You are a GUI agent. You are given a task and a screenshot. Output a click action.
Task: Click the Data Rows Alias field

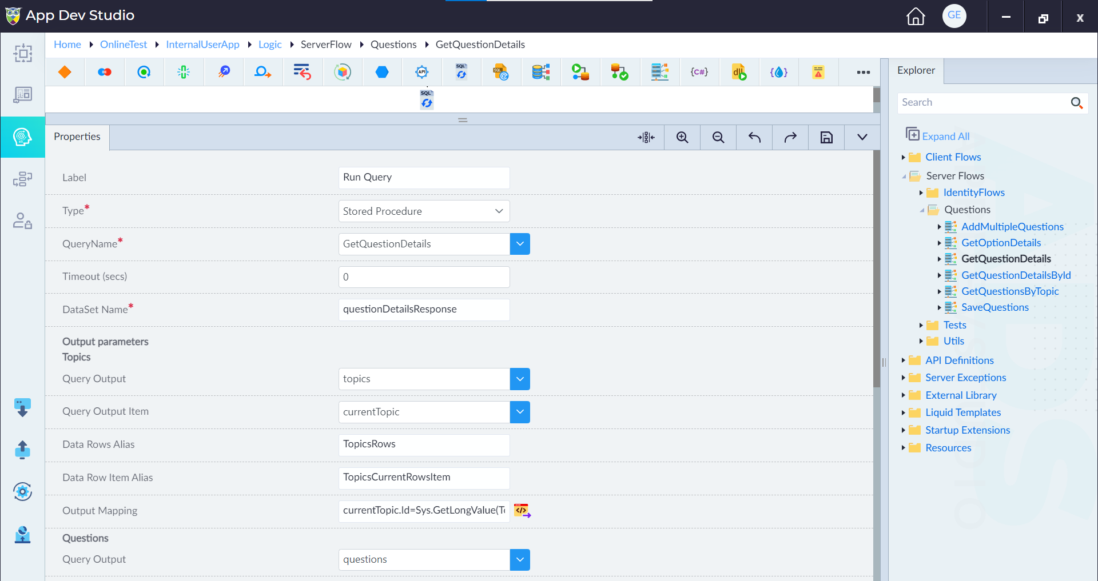pos(424,445)
